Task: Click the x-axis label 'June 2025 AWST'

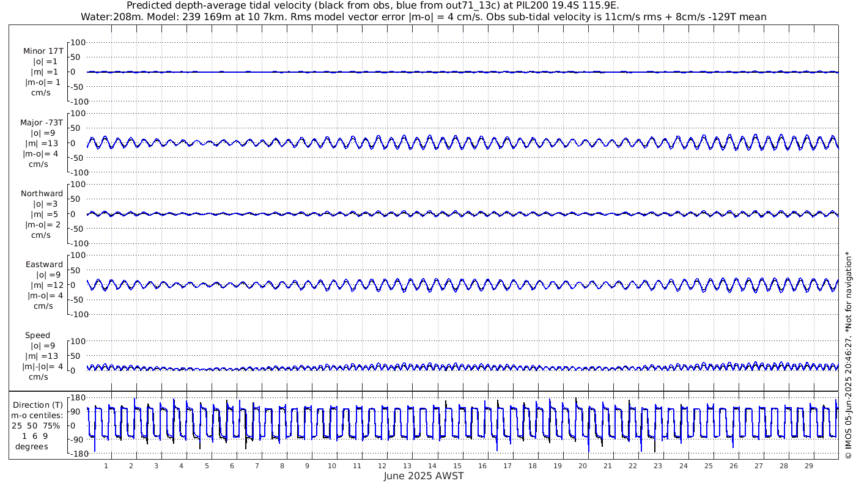Action: (424, 476)
